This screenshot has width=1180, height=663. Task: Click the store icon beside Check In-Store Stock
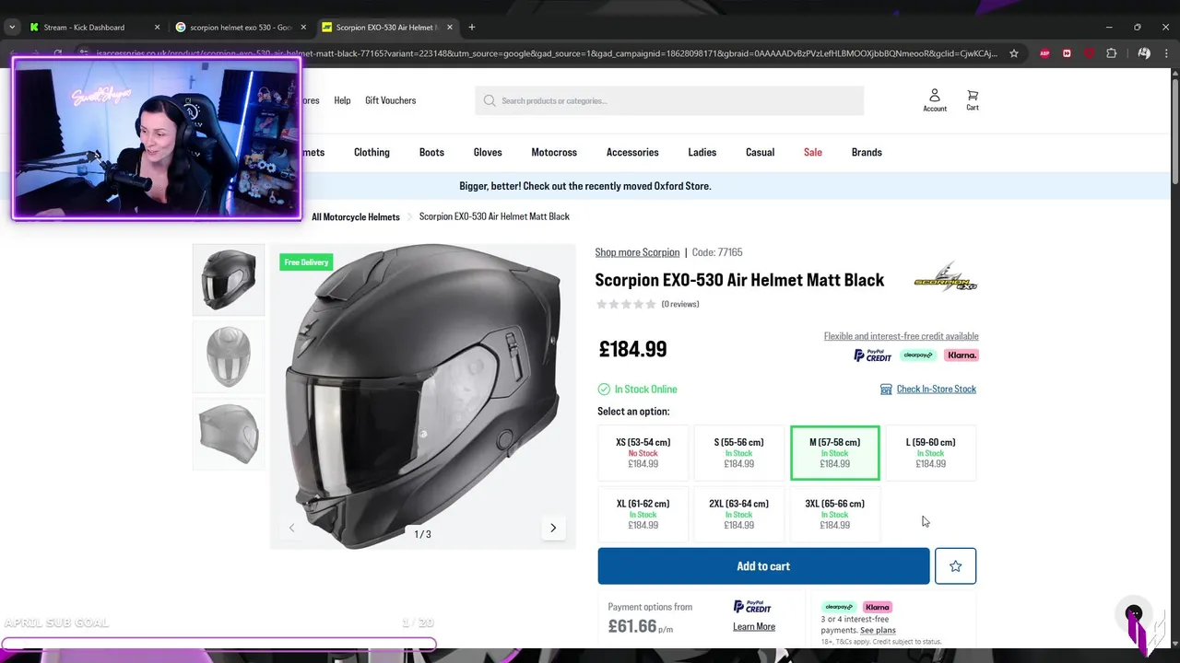[x=886, y=390]
